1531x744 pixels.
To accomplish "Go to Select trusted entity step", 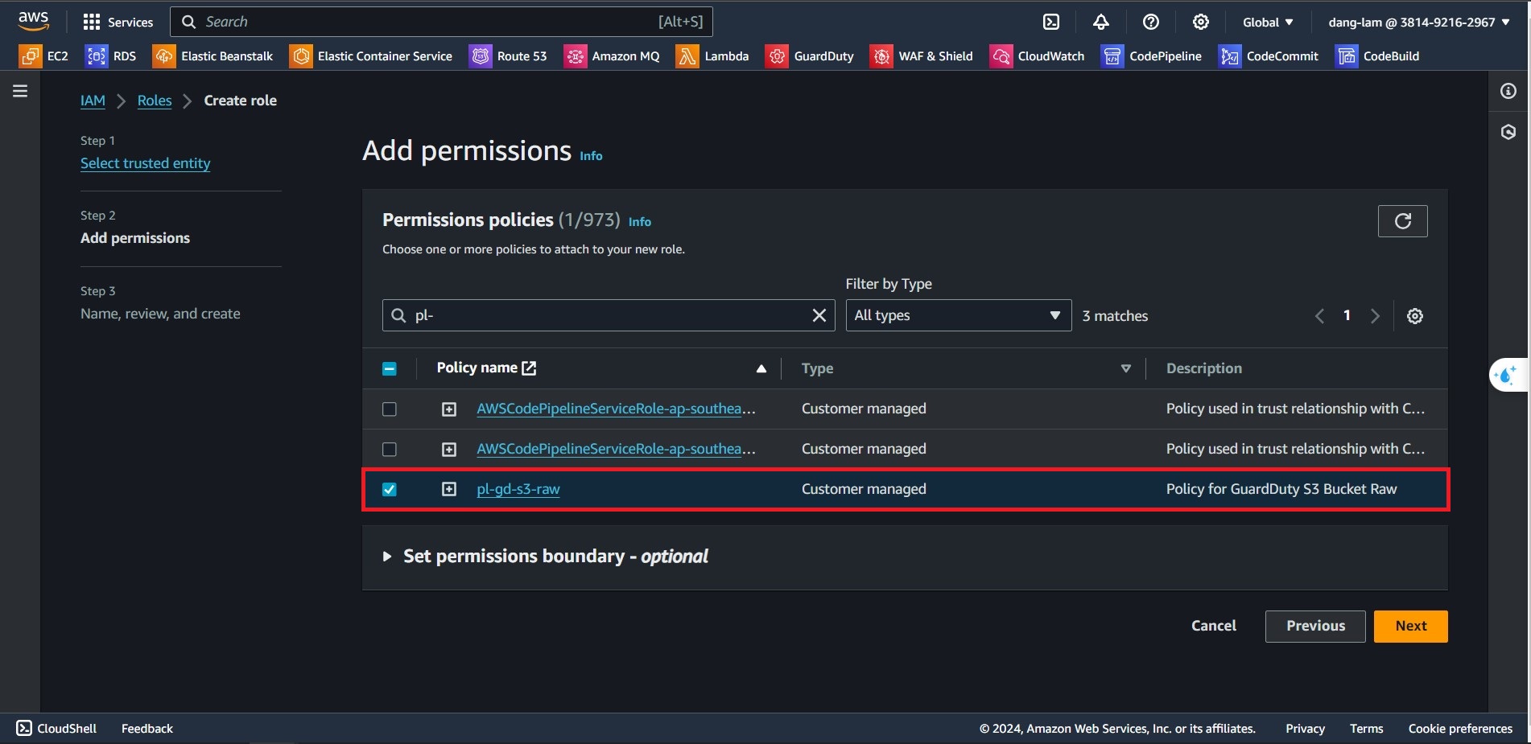I will pyautogui.click(x=145, y=163).
